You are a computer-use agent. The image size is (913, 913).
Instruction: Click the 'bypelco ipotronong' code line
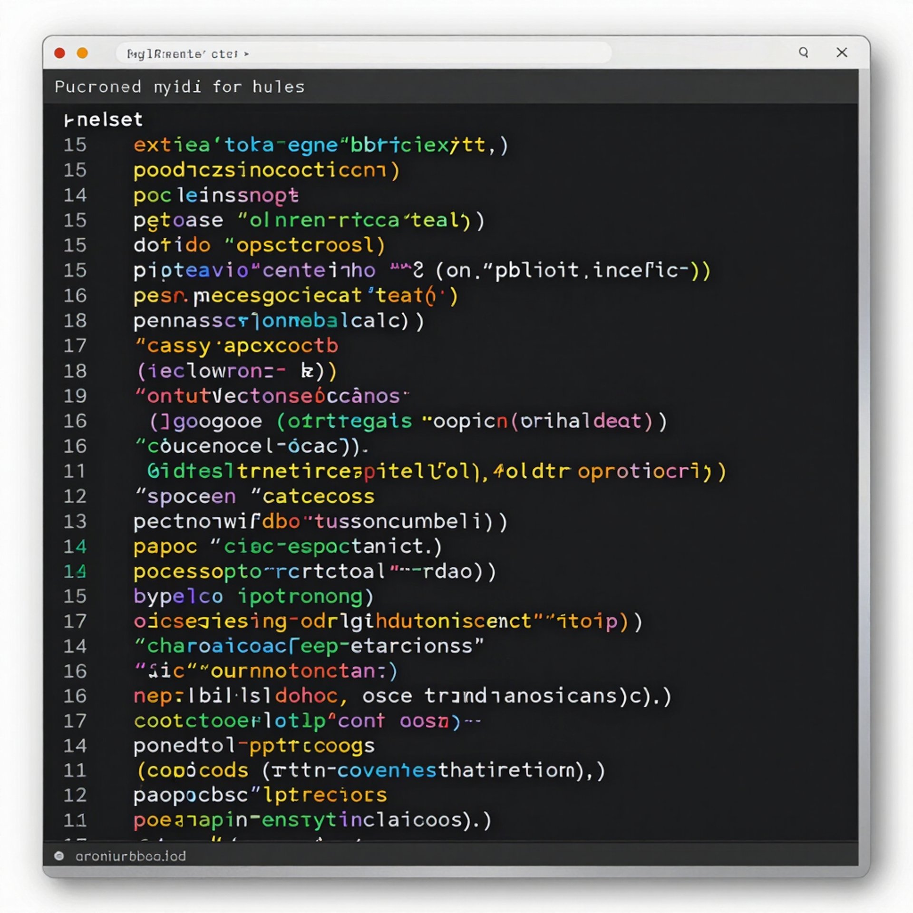point(253,596)
